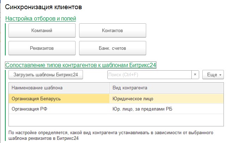
Task: Sort by the Вид контрагента column header
Action: coord(167,88)
